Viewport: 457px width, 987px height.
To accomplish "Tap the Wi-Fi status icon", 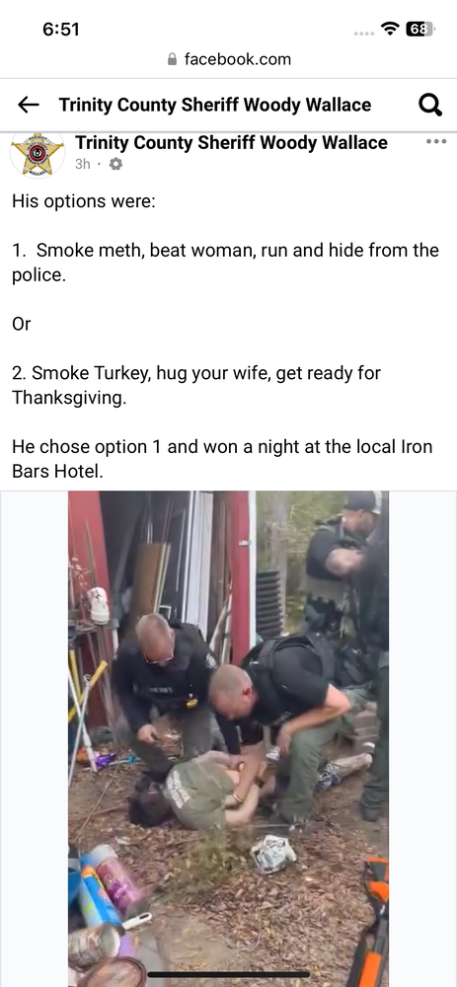I will (390, 29).
